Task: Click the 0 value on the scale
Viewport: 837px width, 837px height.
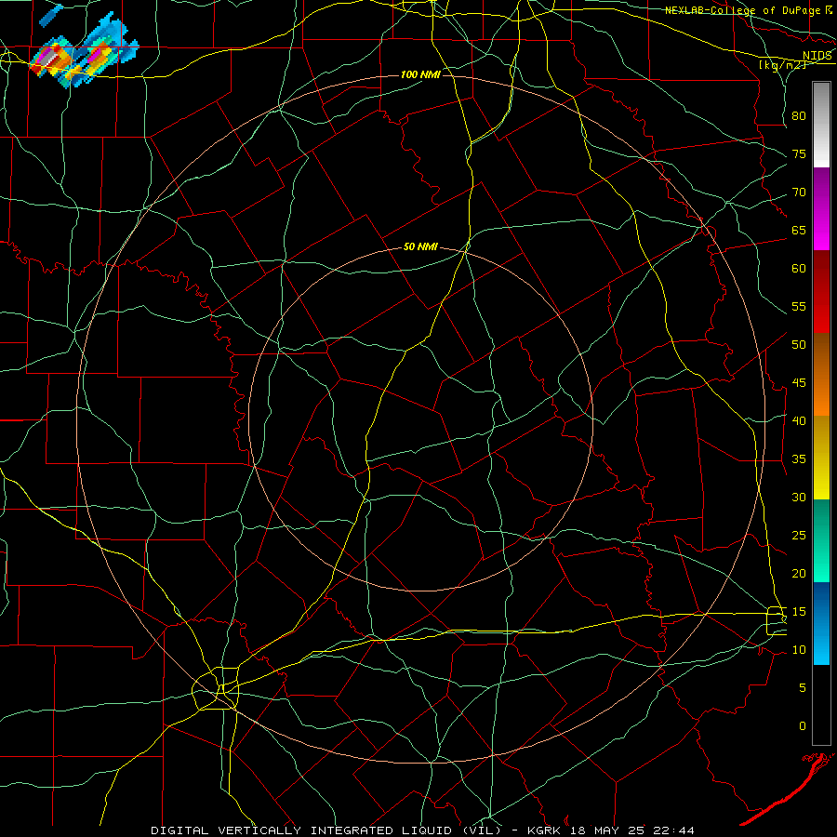Action: point(803,726)
